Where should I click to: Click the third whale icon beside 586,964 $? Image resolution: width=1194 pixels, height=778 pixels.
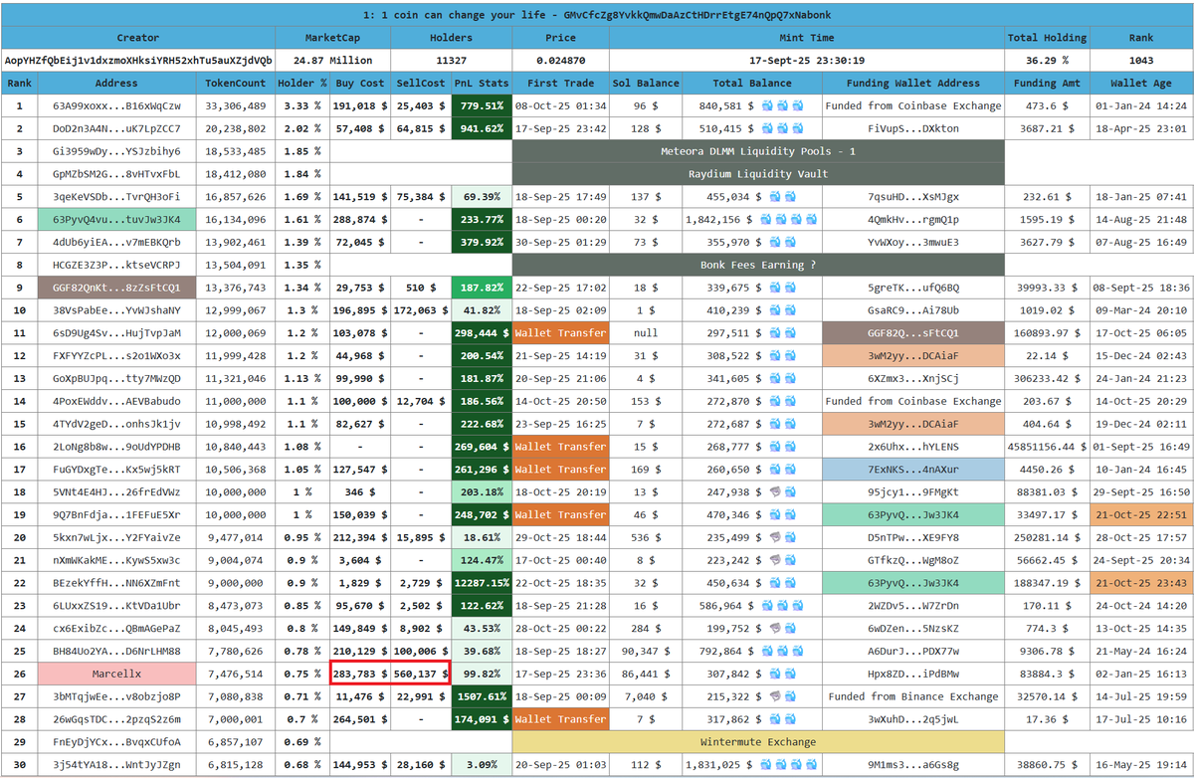[798, 605]
